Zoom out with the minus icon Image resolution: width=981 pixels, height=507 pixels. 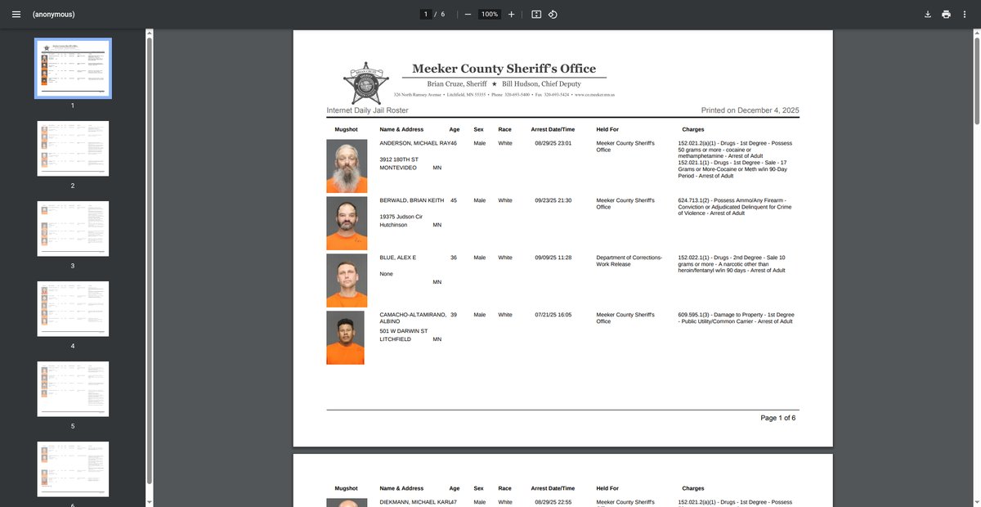(468, 14)
